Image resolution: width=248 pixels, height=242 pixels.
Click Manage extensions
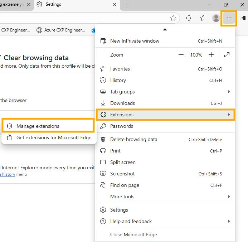(x=48, y=126)
